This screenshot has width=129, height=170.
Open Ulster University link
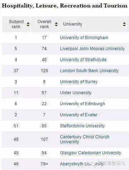[x=76, y=93]
